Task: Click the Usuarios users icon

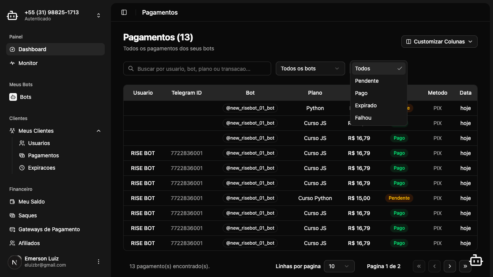Action: 22,143
